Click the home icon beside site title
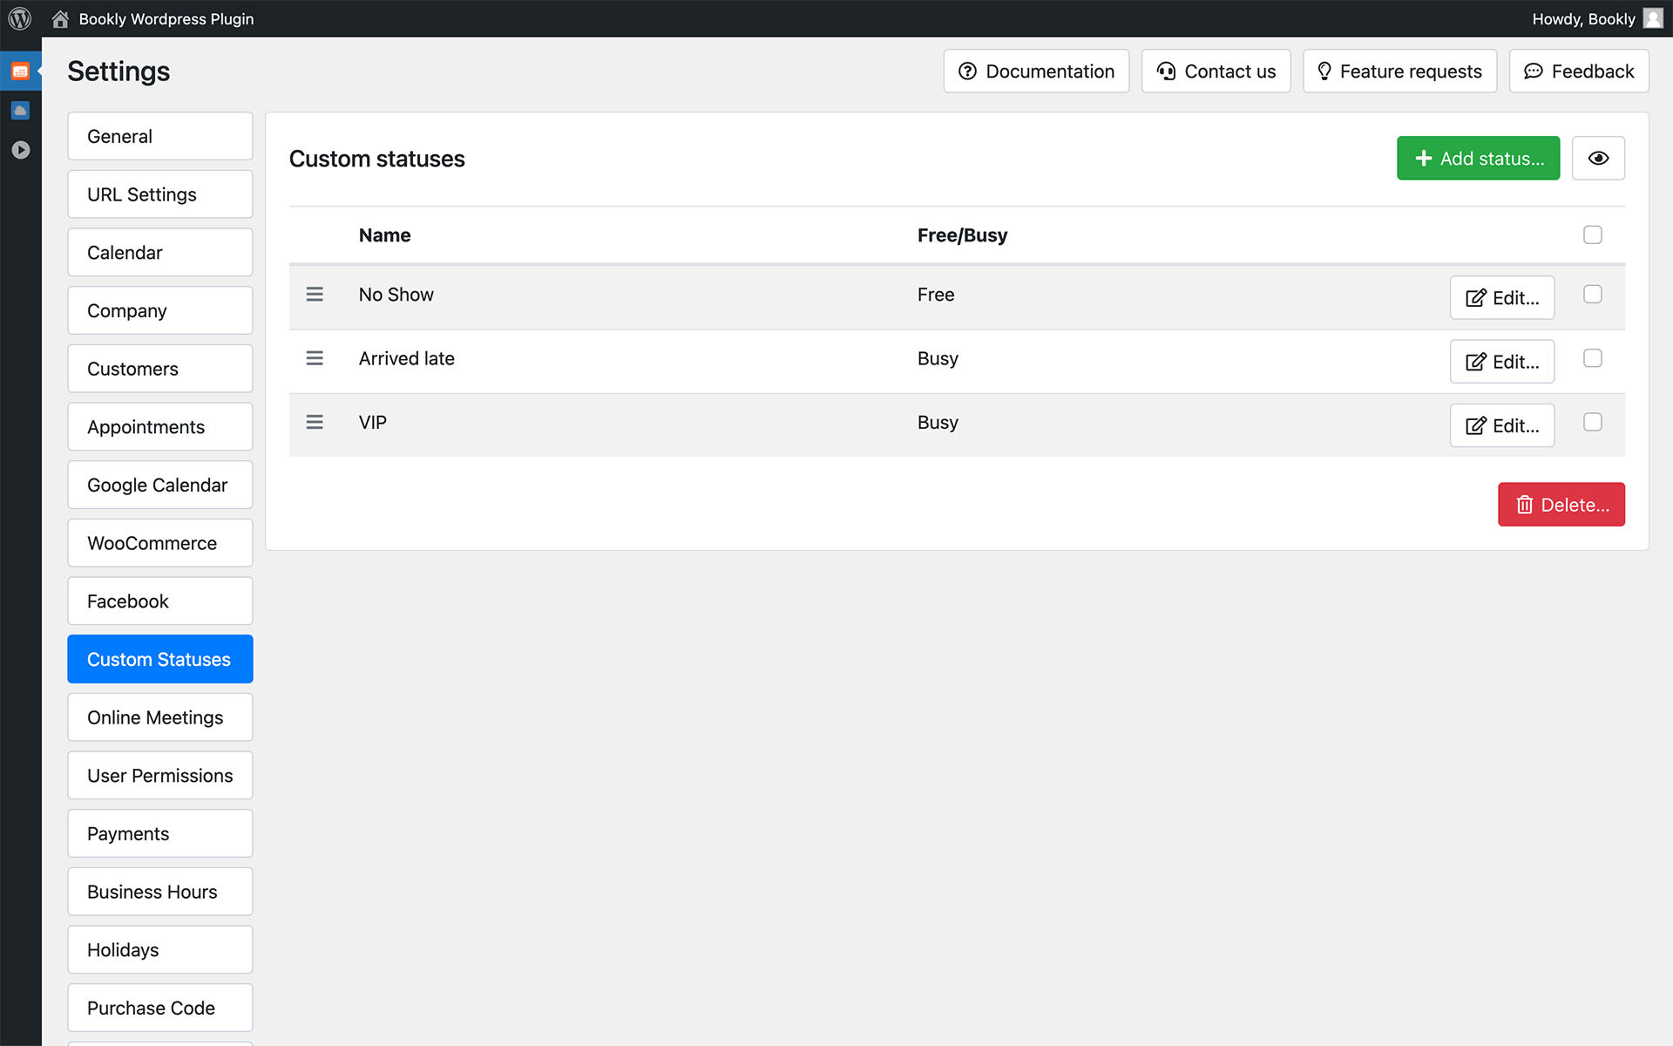The width and height of the screenshot is (1673, 1046). [x=60, y=18]
